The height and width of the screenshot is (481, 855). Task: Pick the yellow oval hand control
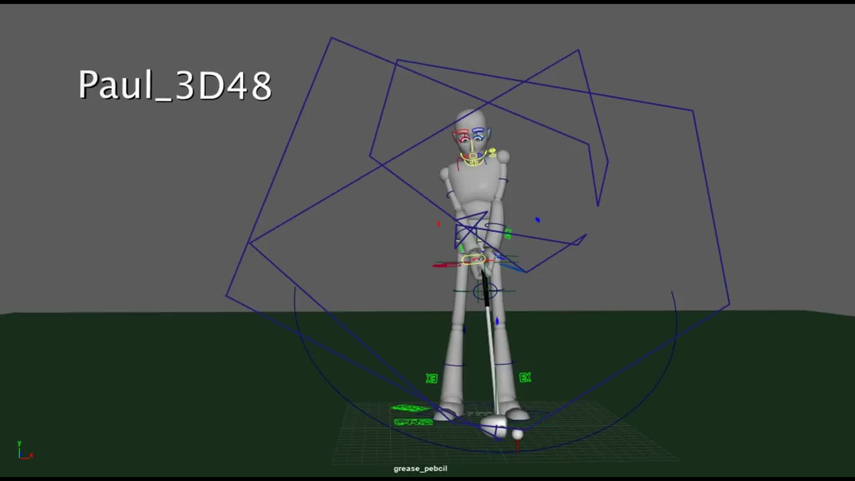pyautogui.click(x=473, y=259)
